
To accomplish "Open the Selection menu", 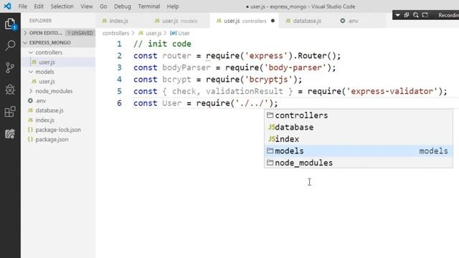I will (62, 6).
